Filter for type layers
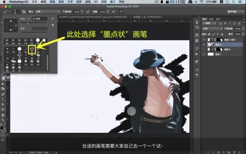 pos(230,23)
